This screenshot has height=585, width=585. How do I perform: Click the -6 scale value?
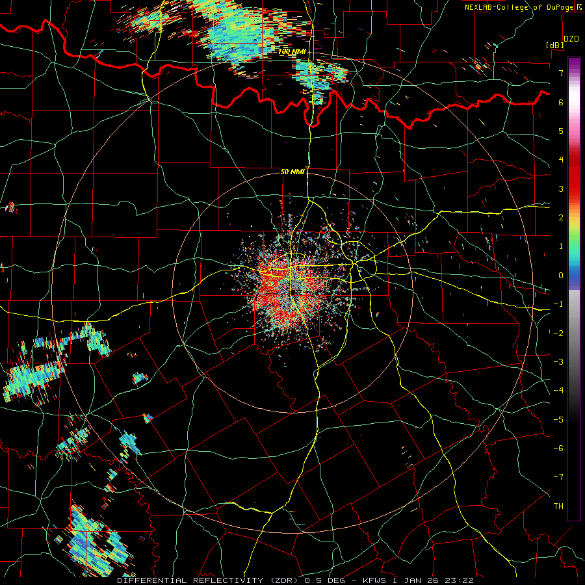(558, 448)
